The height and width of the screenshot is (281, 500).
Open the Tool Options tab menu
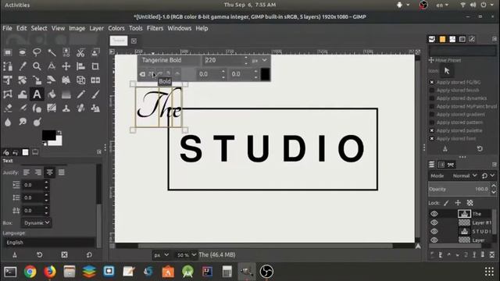(99, 152)
